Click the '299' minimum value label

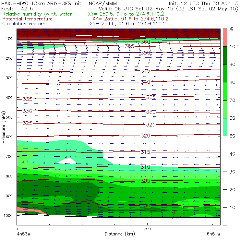click(x=176, y=218)
